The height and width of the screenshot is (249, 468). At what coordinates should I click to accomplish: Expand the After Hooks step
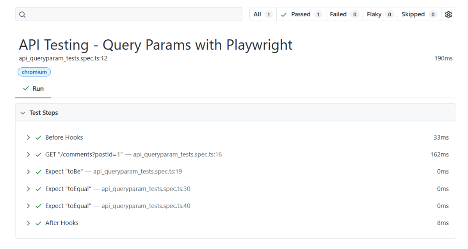(28, 223)
